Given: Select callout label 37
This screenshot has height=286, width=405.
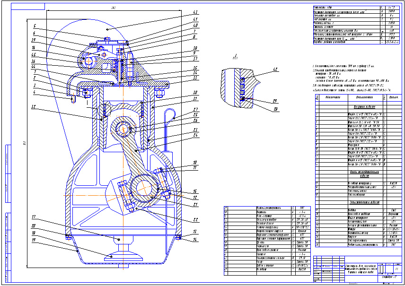Looking at the screenshot, I should pyautogui.click(x=195, y=59).
